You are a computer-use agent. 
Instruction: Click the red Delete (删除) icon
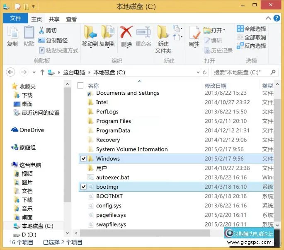126,32
